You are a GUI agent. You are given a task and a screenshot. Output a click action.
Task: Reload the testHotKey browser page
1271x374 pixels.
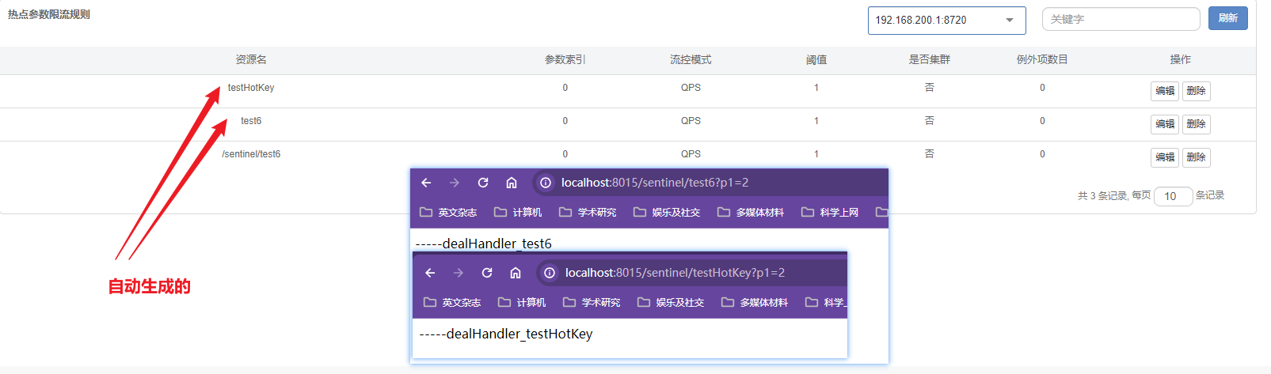point(487,273)
